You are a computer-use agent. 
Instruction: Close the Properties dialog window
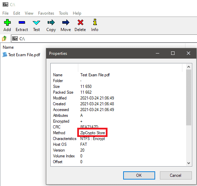188,53
